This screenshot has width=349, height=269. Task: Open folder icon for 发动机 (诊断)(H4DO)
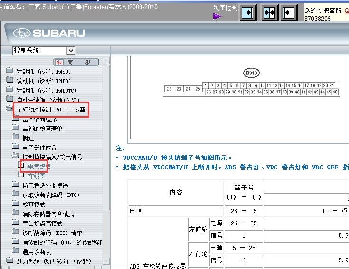click(10, 80)
